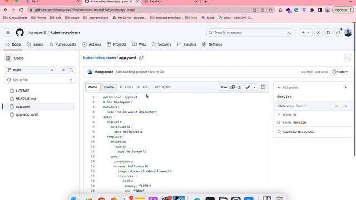Open the Issues tab
The width and height of the screenshot is (356, 200).
coord(34,44)
